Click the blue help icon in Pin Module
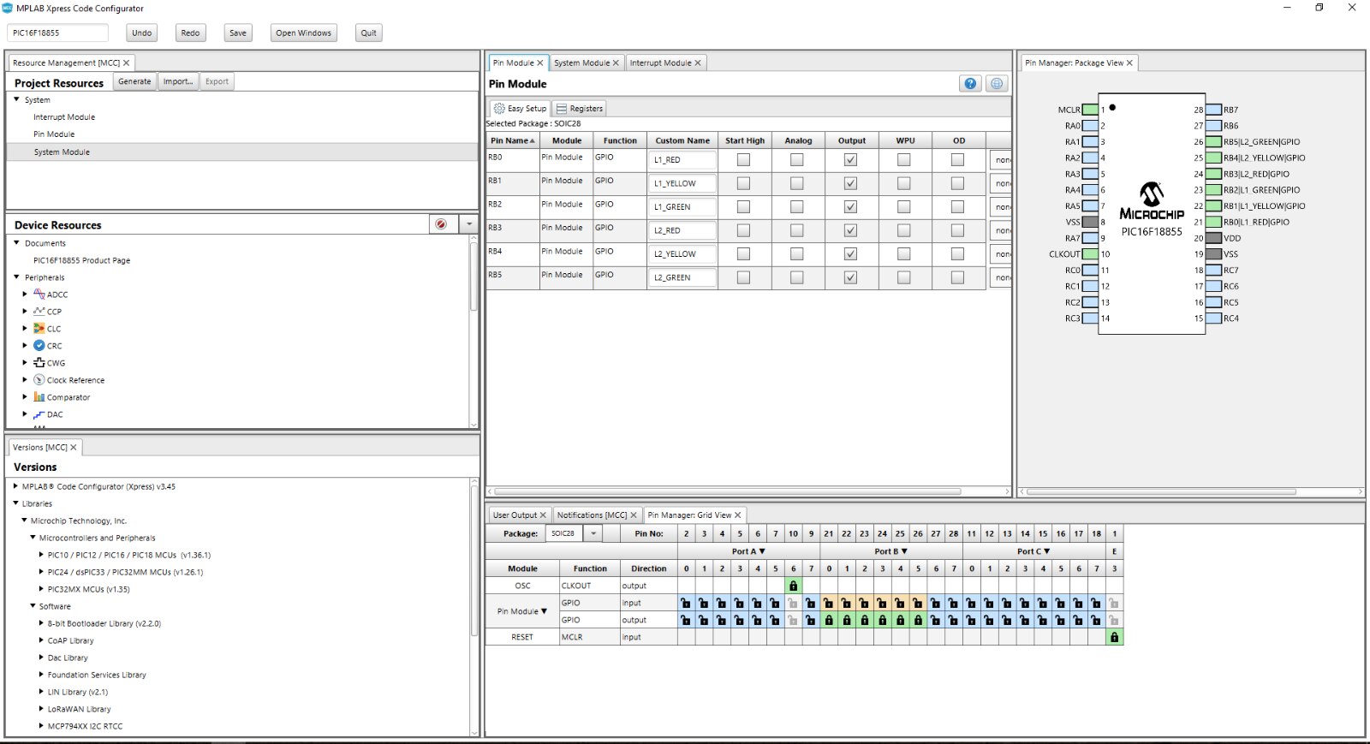1370x744 pixels. click(970, 84)
